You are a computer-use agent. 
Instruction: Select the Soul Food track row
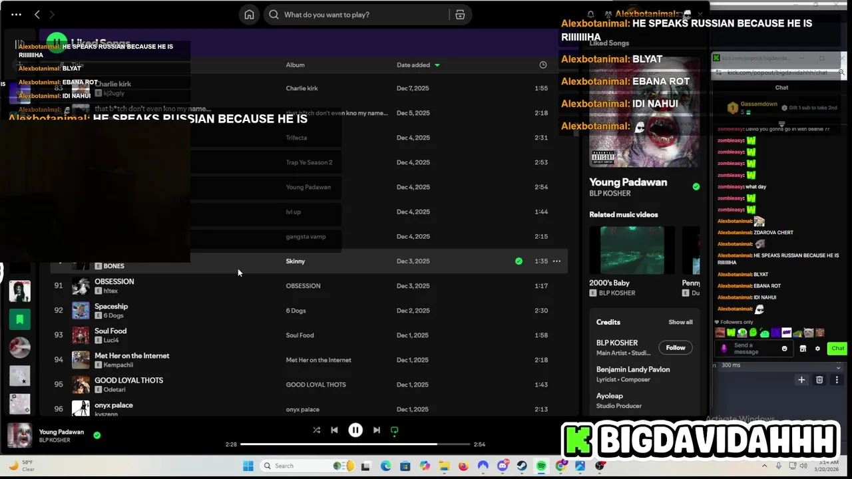point(309,335)
